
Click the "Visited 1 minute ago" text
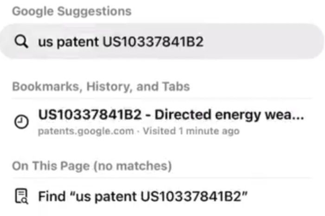[191, 131]
